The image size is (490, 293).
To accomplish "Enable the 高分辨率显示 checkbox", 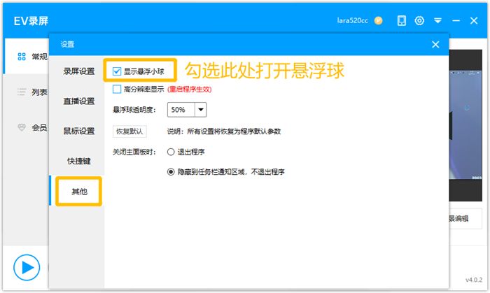I will click(x=117, y=89).
